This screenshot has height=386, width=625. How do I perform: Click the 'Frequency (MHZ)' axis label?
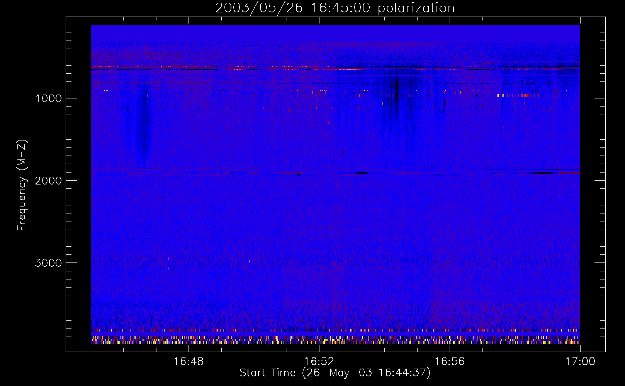pyautogui.click(x=22, y=185)
